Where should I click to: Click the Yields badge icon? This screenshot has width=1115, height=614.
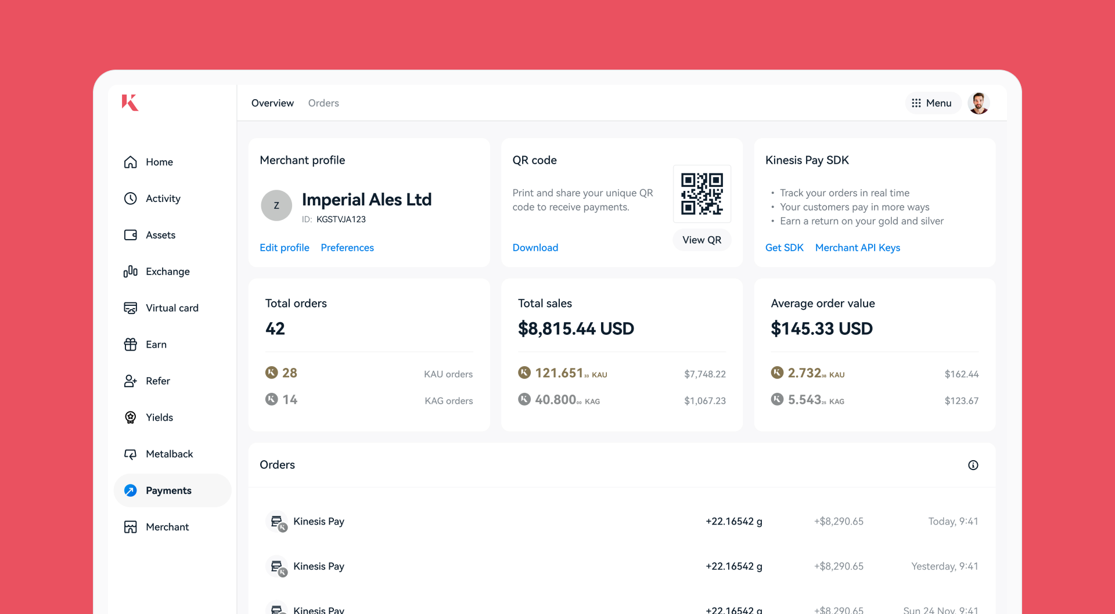(131, 418)
